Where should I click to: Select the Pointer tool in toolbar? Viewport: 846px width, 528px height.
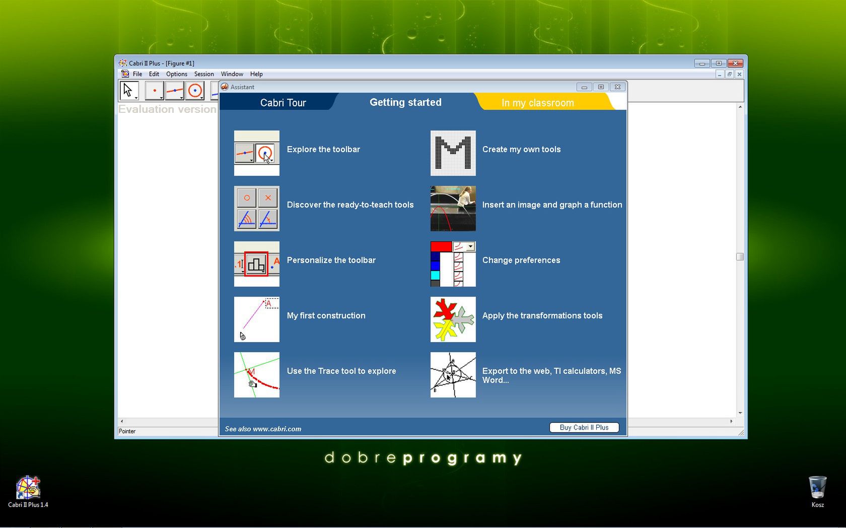129,91
